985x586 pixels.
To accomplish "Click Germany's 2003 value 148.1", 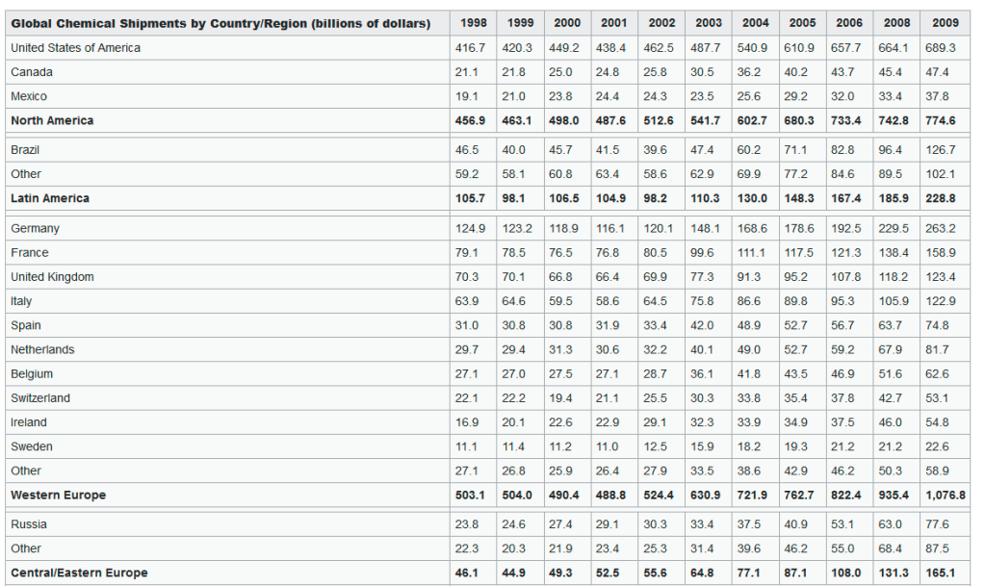I will (708, 228).
